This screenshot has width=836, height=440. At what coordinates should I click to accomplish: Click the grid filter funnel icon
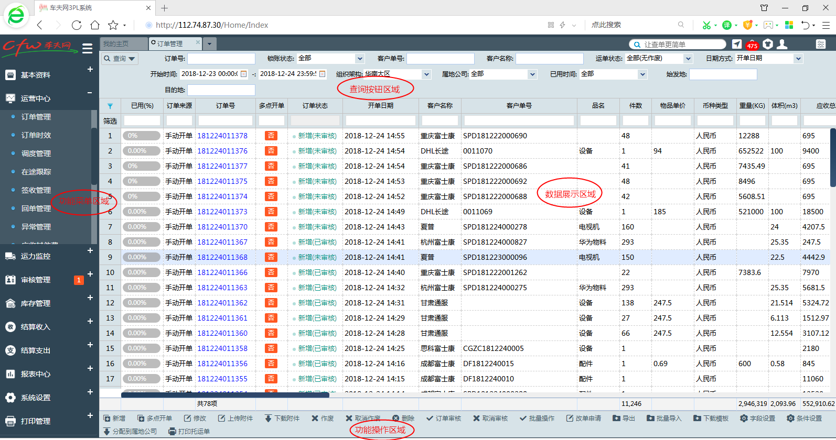[110, 106]
